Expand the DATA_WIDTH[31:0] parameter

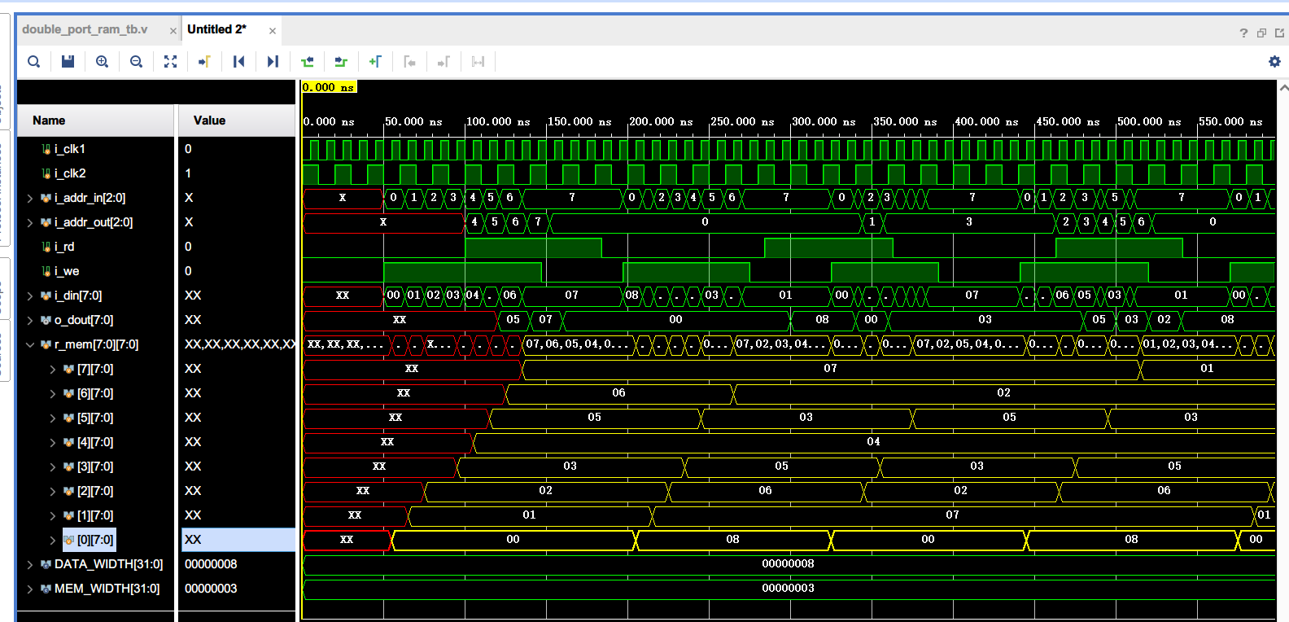[30, 564]
